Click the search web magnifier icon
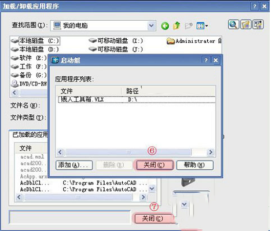This screenshot has width=272, height=231. (x=233, y=24)
